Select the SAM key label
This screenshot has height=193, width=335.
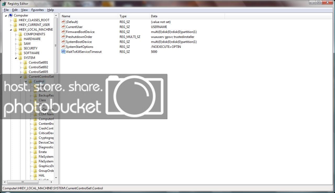(27, 44)
